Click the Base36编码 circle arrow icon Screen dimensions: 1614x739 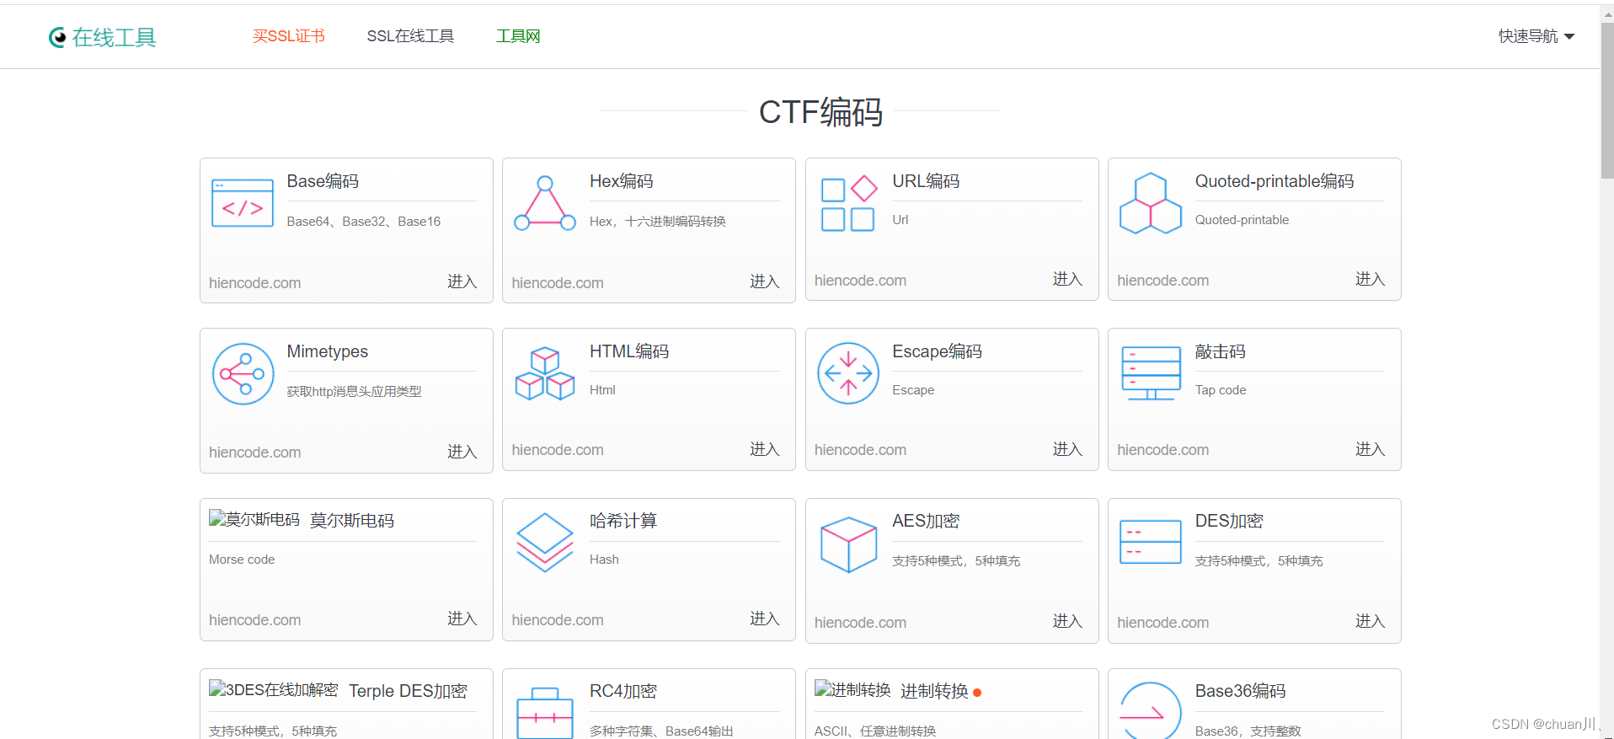coord(1151,711)
